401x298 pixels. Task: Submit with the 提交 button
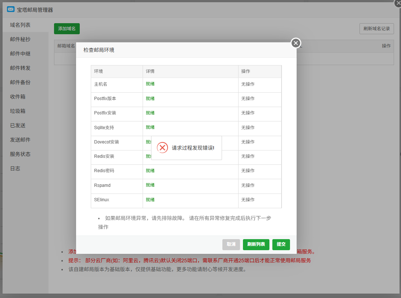(x=281, y=244)
